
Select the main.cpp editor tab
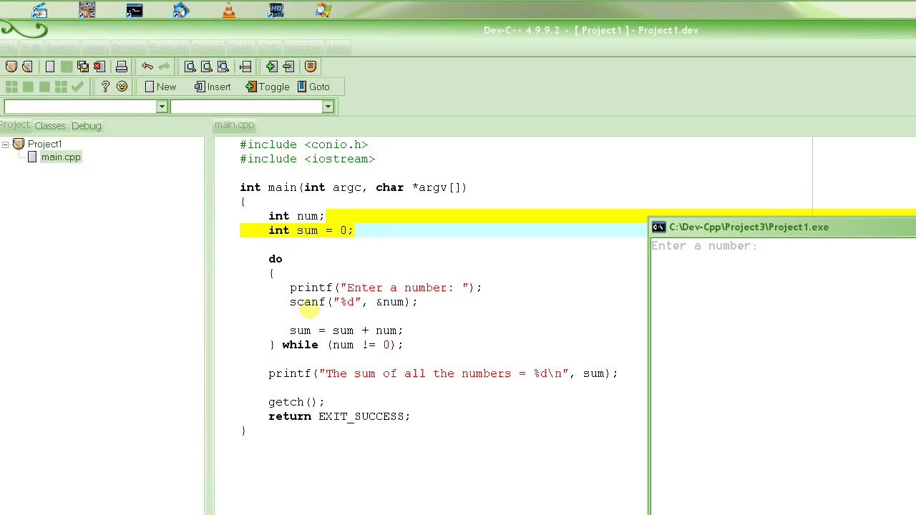[234, 125]
